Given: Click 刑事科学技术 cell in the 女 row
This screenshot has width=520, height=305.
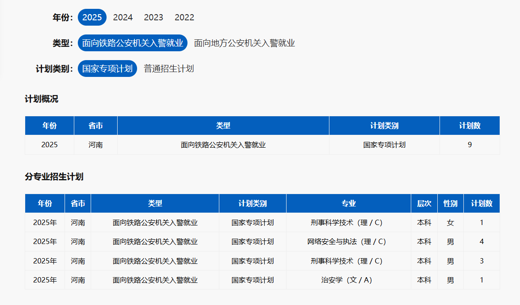Looking at the screenshot, I should click(347, 223).
